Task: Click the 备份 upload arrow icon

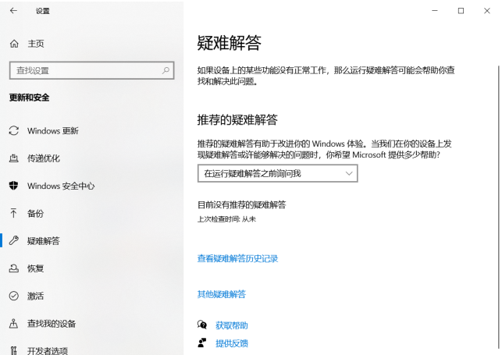Action: coord(14,213)
